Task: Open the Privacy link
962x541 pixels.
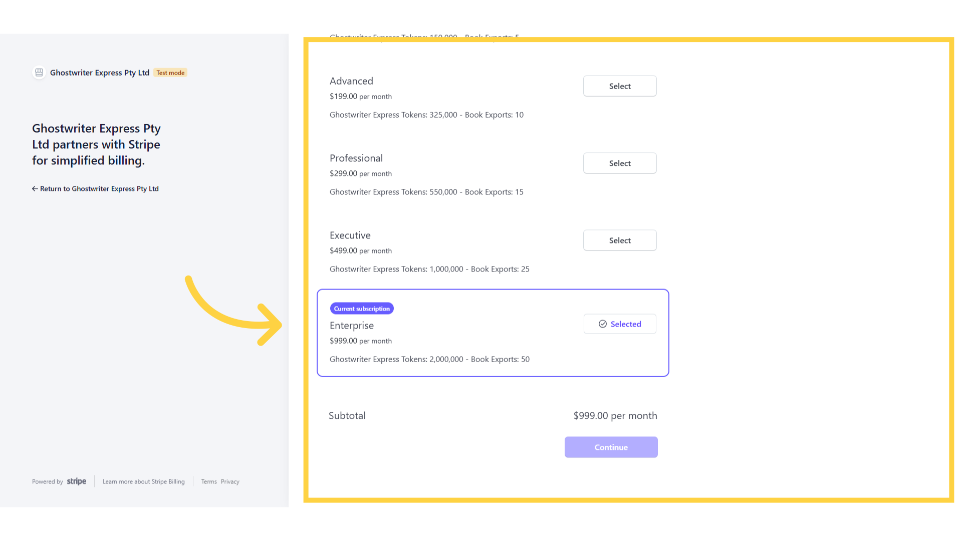Action: [230, 482]
